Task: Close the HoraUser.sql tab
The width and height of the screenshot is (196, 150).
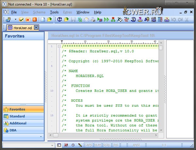Action: (36, 27)
